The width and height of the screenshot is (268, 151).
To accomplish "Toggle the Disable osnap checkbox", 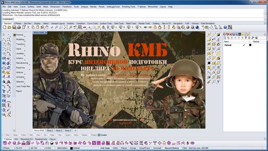I will point(99,135).
